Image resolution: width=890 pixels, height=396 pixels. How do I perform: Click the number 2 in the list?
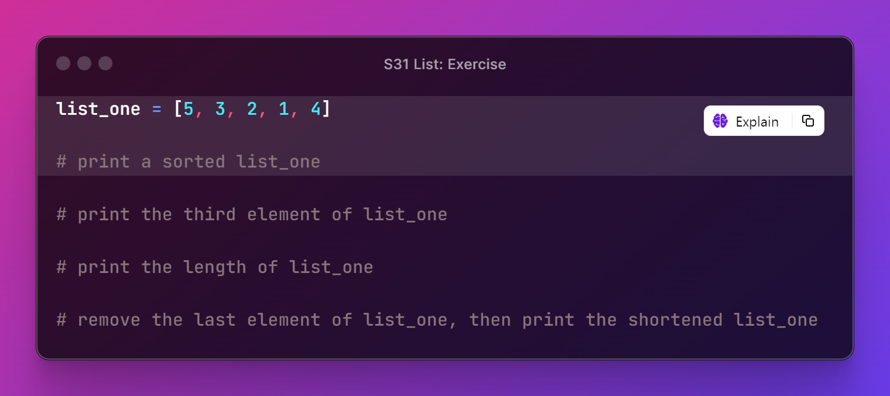pos(252,109)
